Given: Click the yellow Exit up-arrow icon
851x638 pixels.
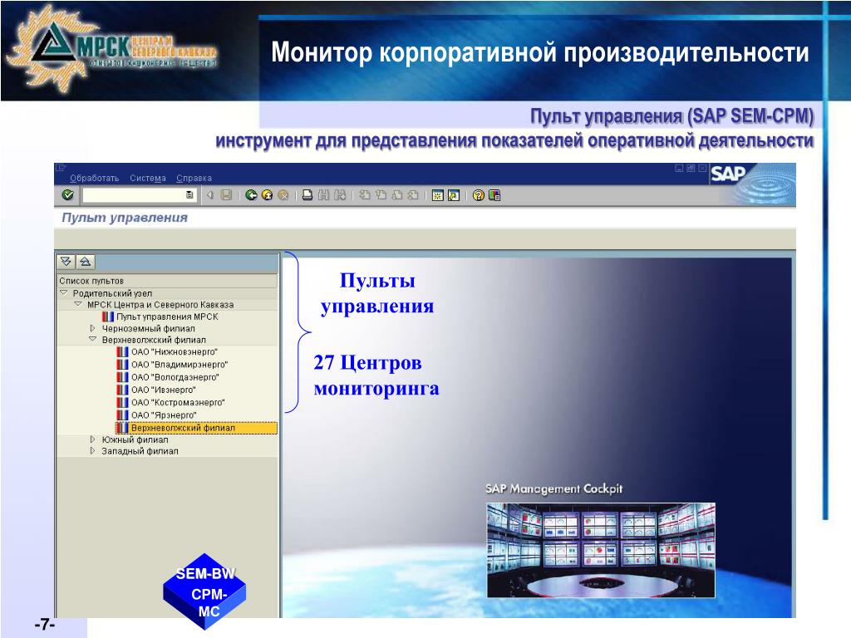Looking at the screenshot, I should coord(267,194).
